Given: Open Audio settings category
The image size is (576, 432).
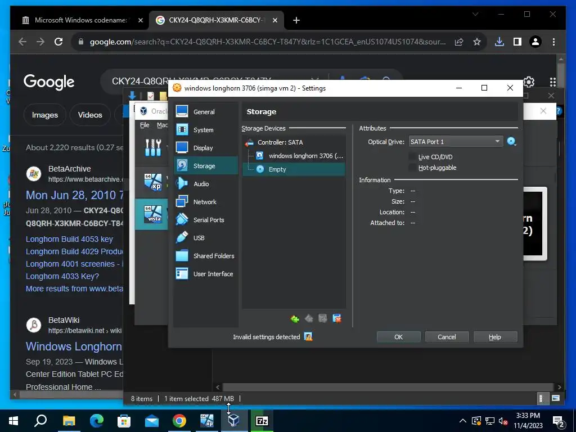Looking at the screenshot, I should pos(206,184).
